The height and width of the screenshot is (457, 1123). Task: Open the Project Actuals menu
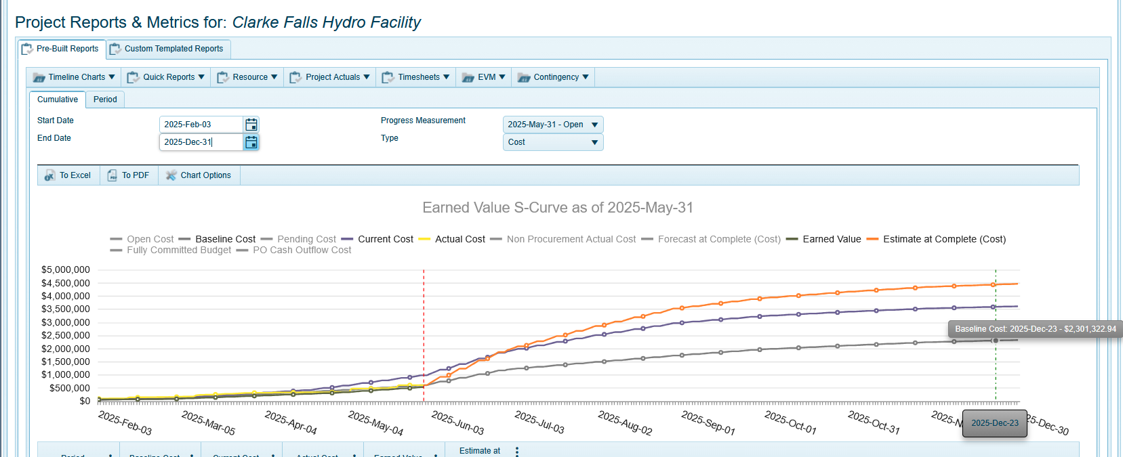(330, 77)
